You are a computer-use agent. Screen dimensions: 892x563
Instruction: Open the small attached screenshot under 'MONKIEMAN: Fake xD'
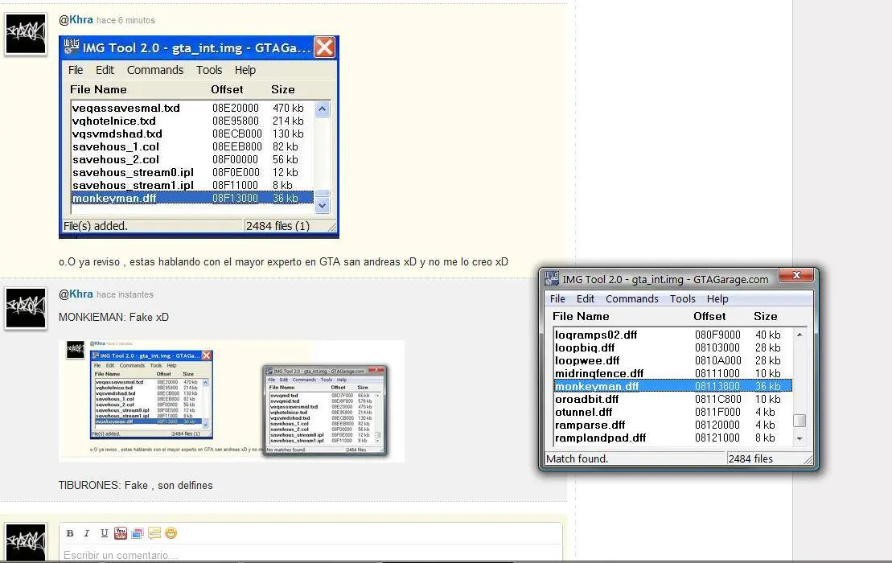tap(232, 401)
